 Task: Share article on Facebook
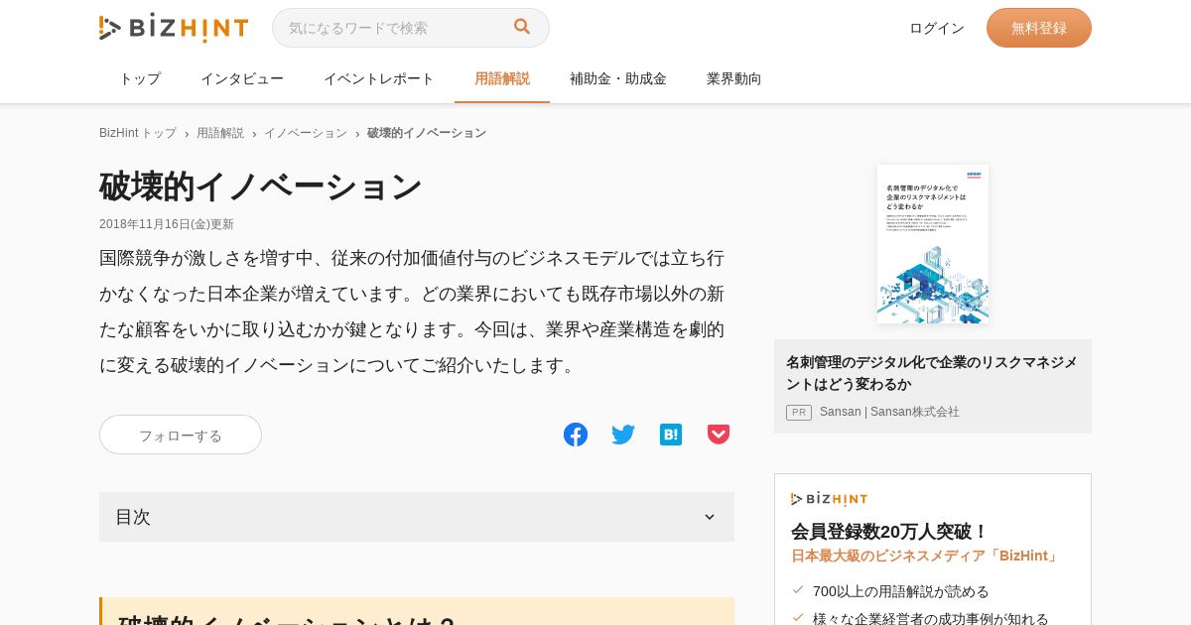point(576,435)
